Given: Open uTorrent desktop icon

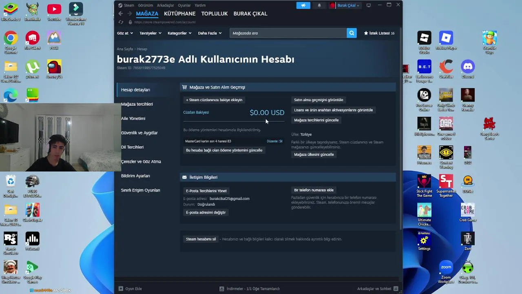Looking at the screenshot, I should pyautogui.click(x=32, y=69).
